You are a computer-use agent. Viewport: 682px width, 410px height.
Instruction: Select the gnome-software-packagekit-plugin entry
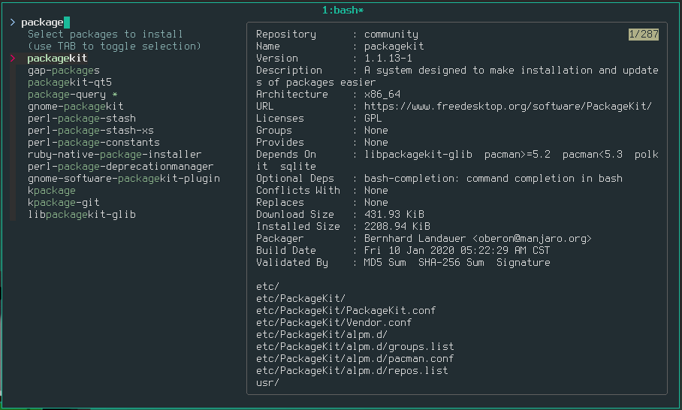[x=123, y=179]
